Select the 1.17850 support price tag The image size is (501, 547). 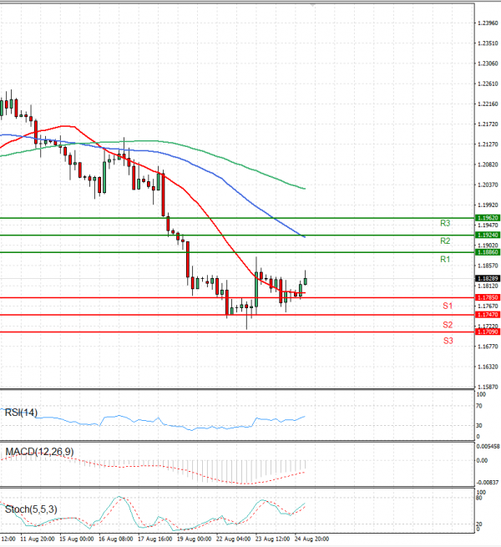488,297
